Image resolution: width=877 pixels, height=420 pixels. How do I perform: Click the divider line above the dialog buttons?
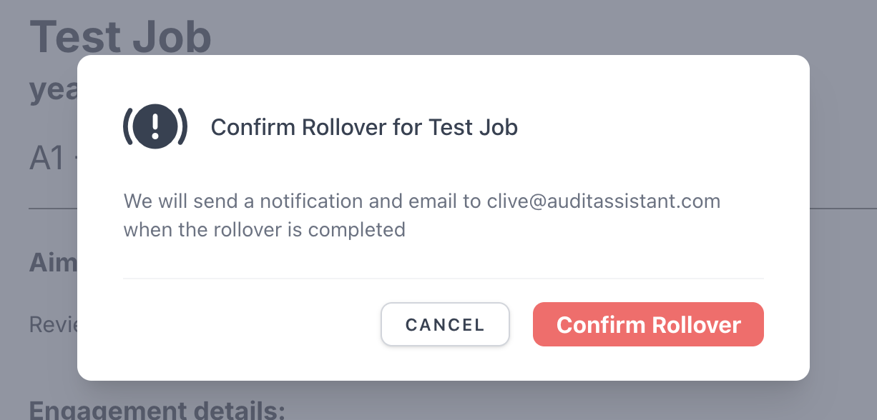click(444, 278)
